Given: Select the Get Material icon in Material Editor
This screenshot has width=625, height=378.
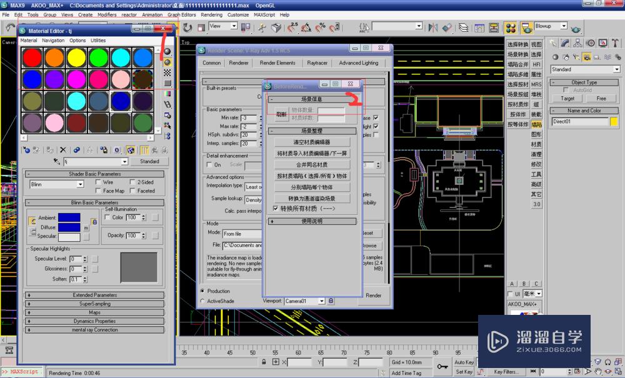Looking at the screenshot, I should [26, 150].
